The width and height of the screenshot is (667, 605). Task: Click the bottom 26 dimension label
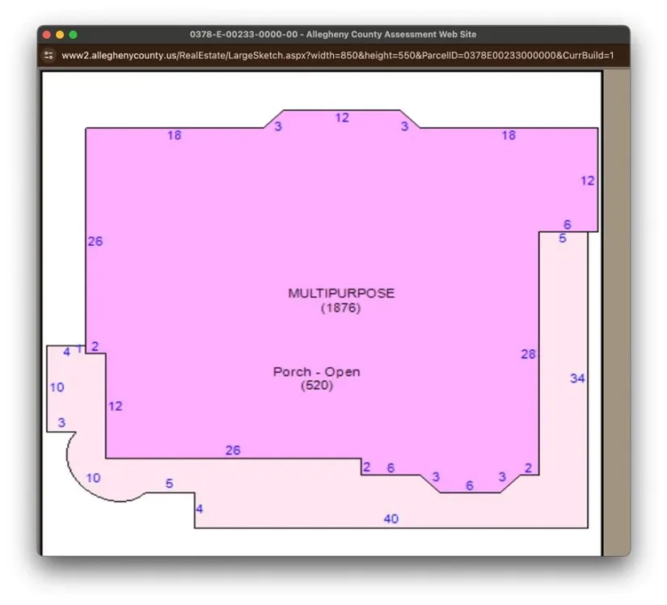233,451
